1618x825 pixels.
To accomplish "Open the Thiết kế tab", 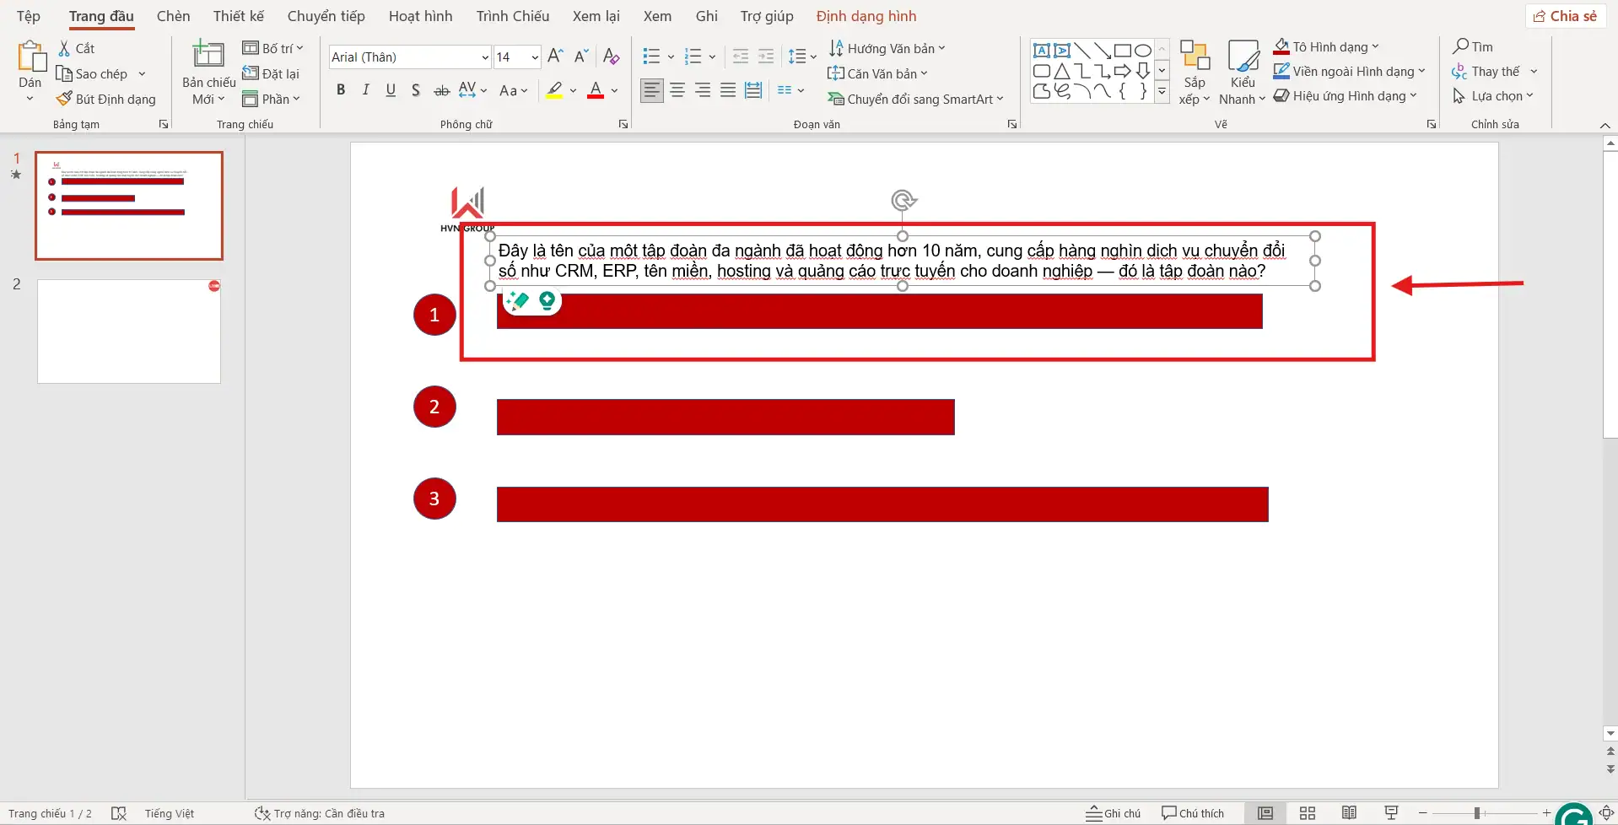I will coord(238,16).
